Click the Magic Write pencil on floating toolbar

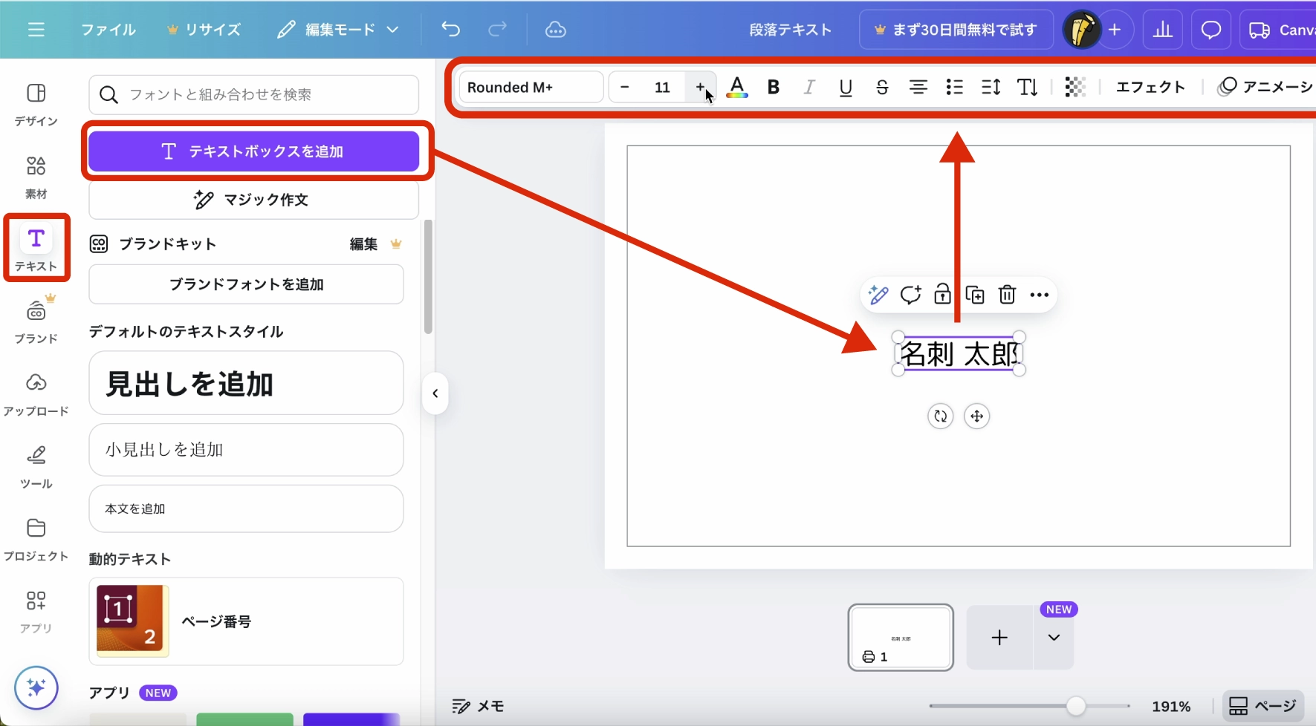pyautogui.click(x=878, y=295)
